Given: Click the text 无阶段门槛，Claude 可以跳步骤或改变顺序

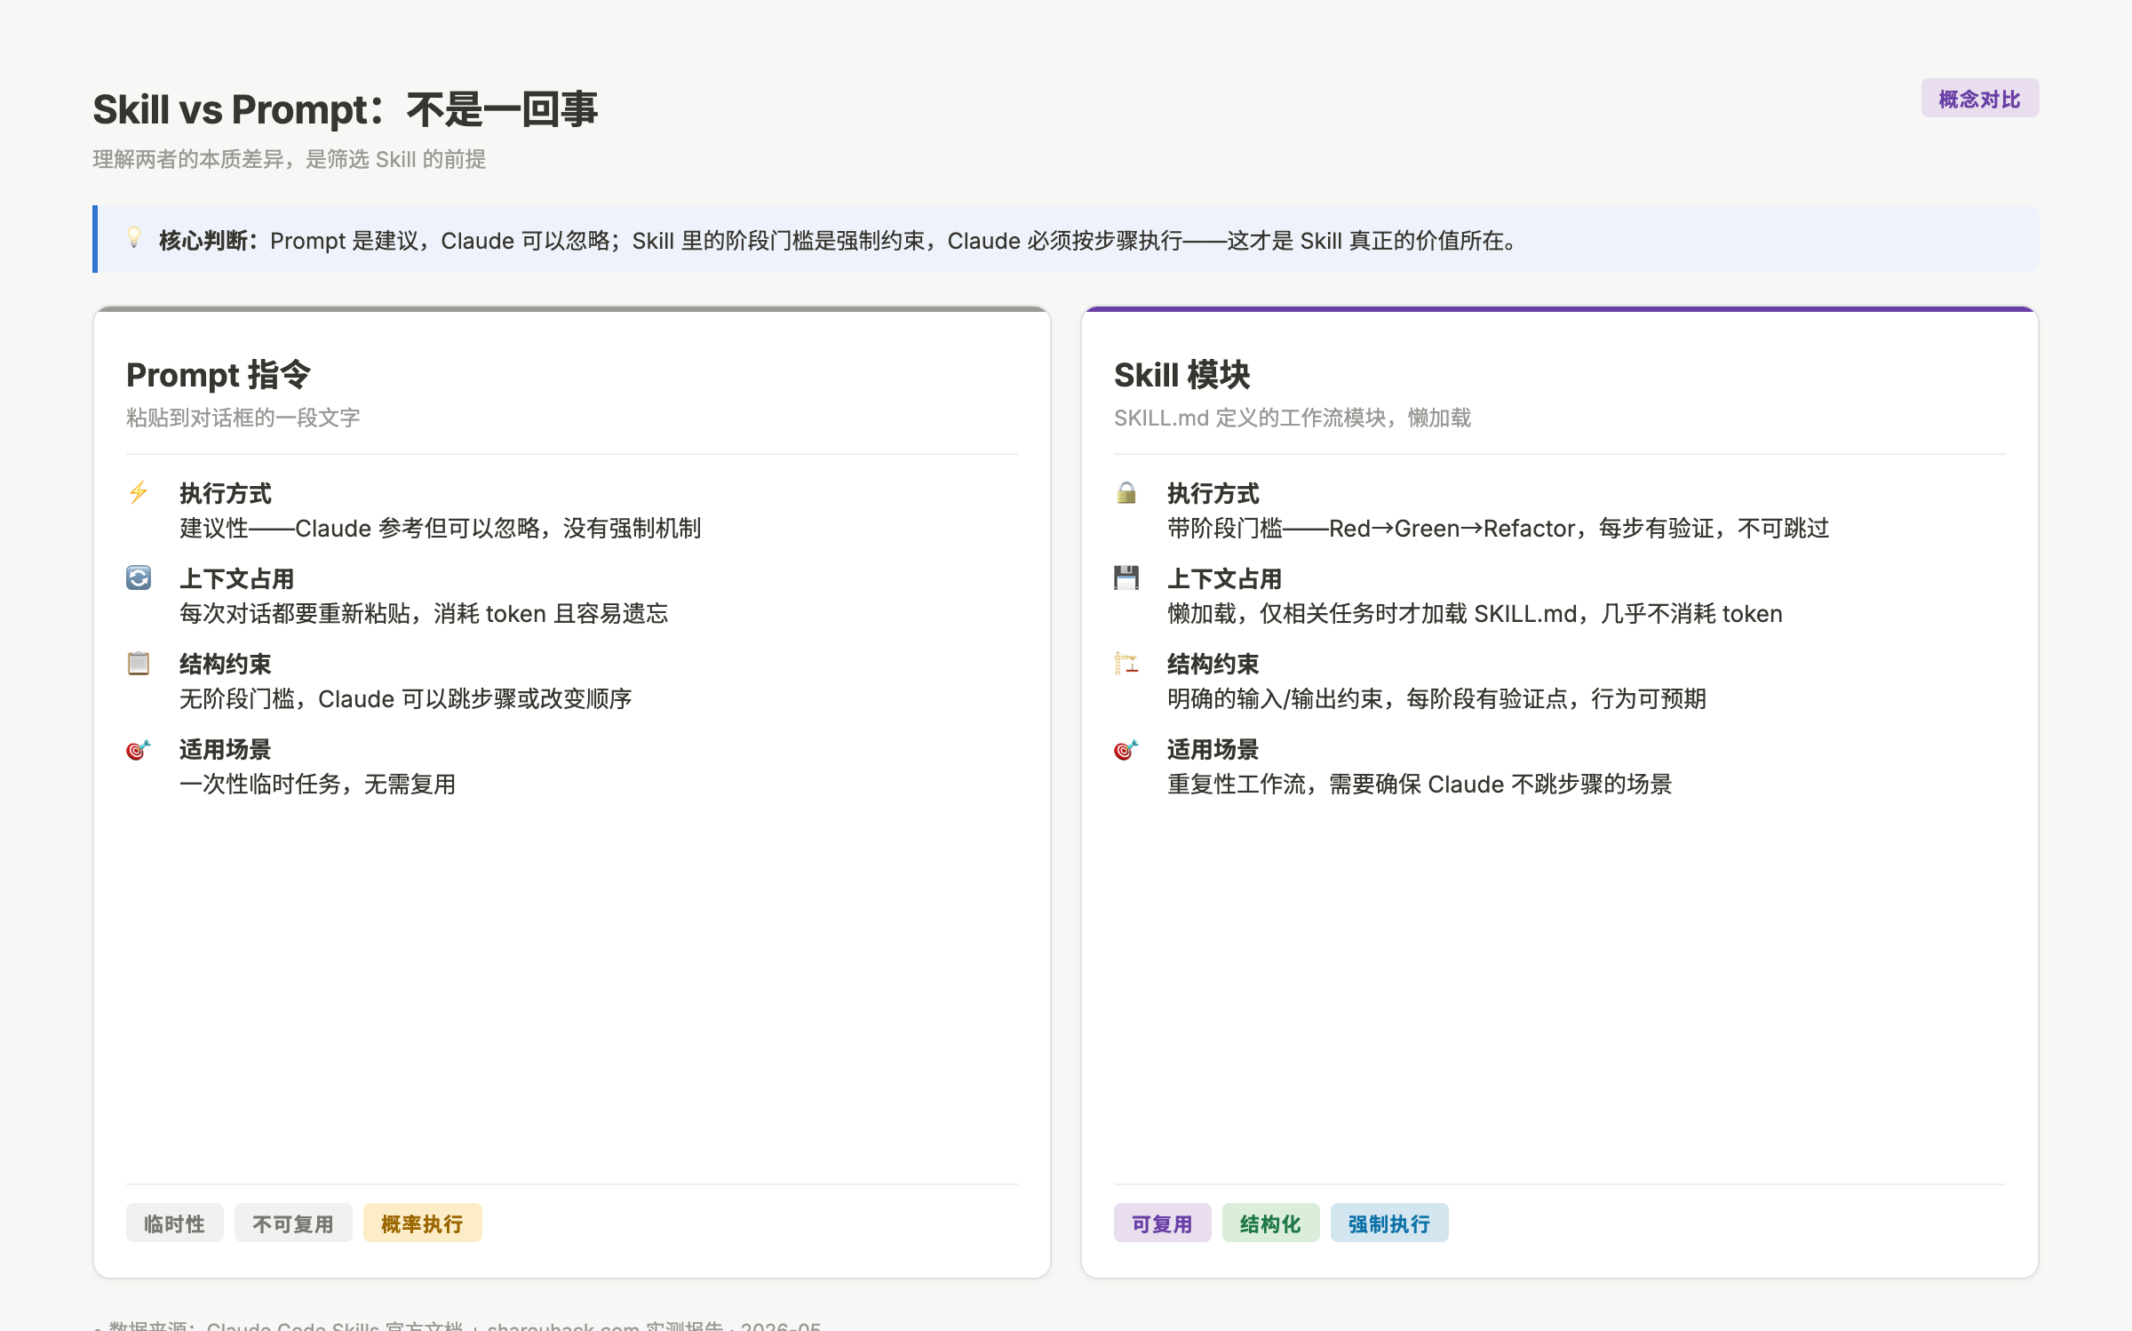Looking at the screenshot, I should pyautogui.click(x=406, y=698).
